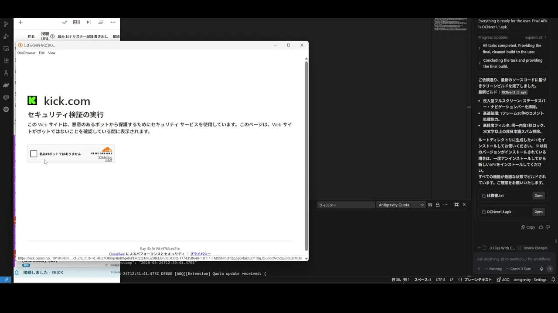Follow the プライバシー footer link
Viewport: 558px width, 313px height.
[x=200, y=254]
